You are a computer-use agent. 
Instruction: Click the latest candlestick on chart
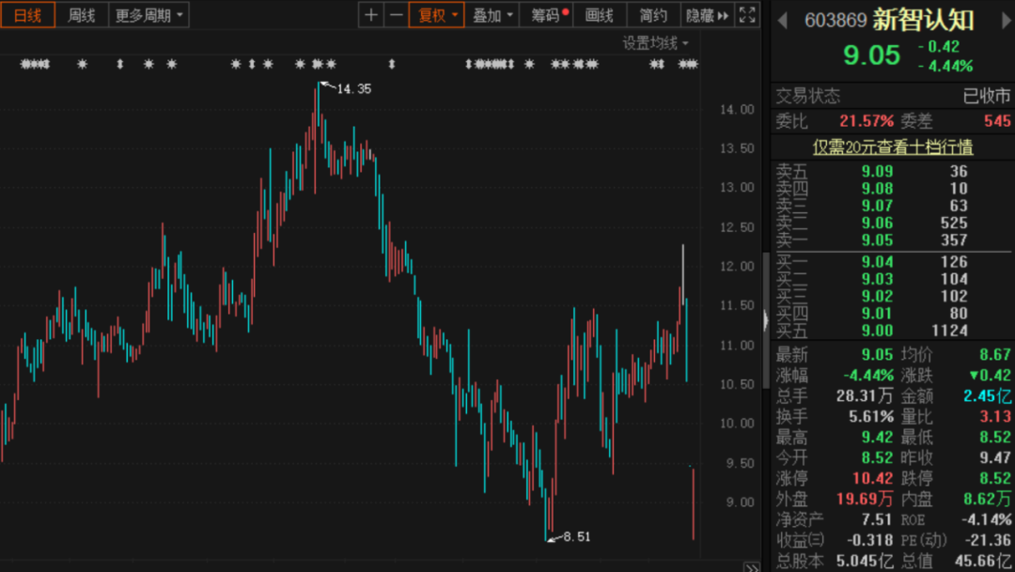point(694,503)
